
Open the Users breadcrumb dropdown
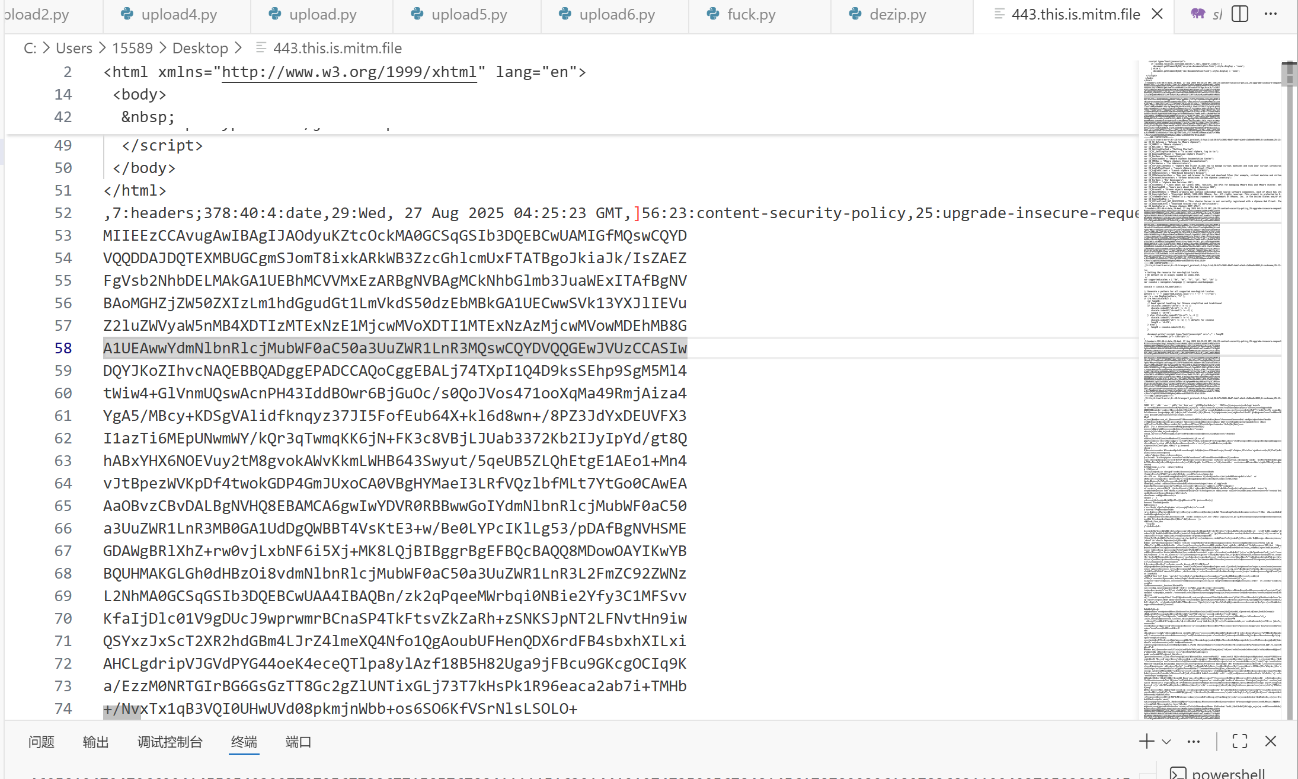coord(74,48)
